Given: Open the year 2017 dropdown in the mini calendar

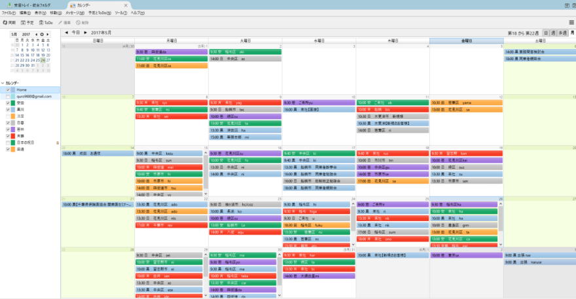Looking at the screenshot, I should coord(26,34).
